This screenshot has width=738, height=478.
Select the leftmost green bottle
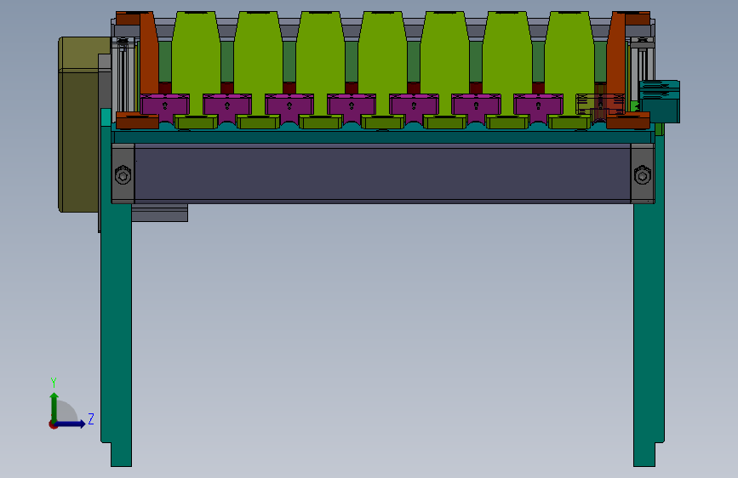196,64
